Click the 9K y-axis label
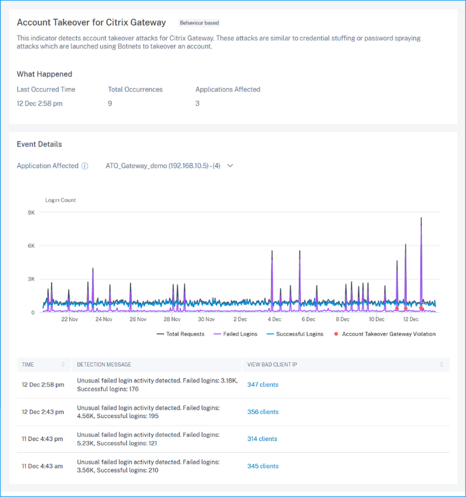This screenshot has width=466, height=497. click(x=31, y=212)
